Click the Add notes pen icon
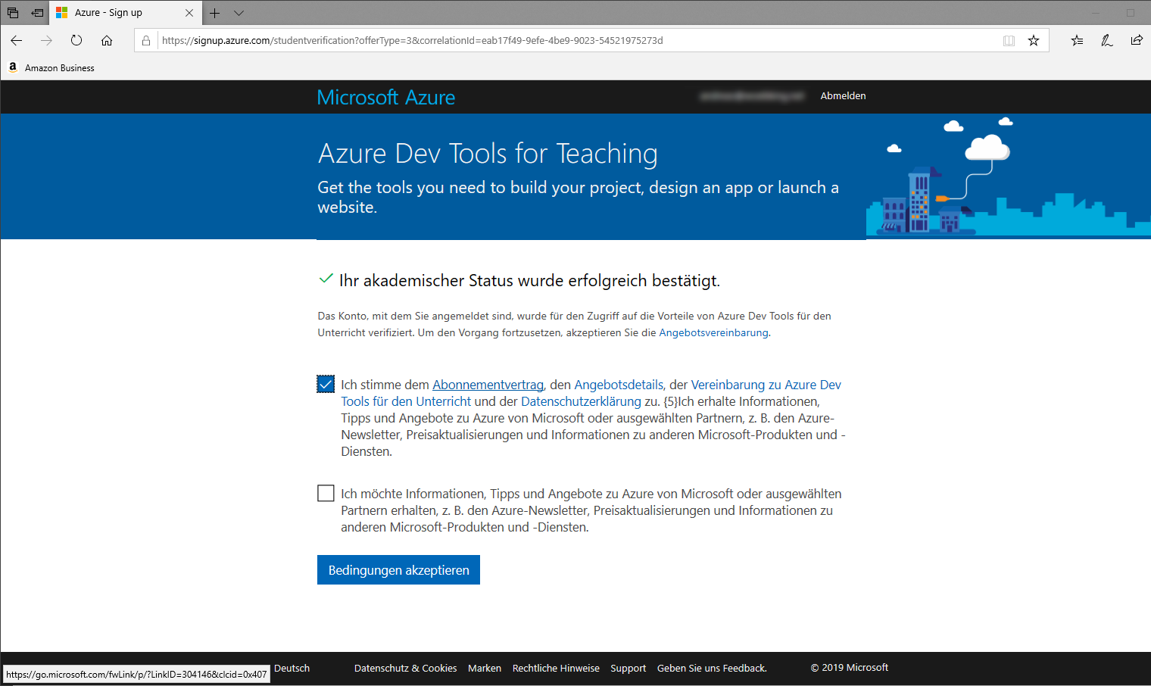The image size is (1151, 686). [1106, 41]
